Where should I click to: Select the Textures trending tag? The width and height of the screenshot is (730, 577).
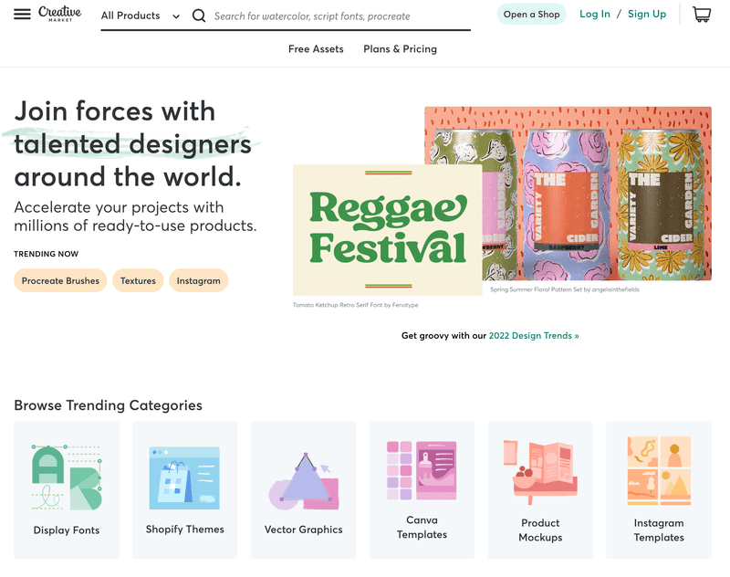pyautogui.click(x=138, y=280)
